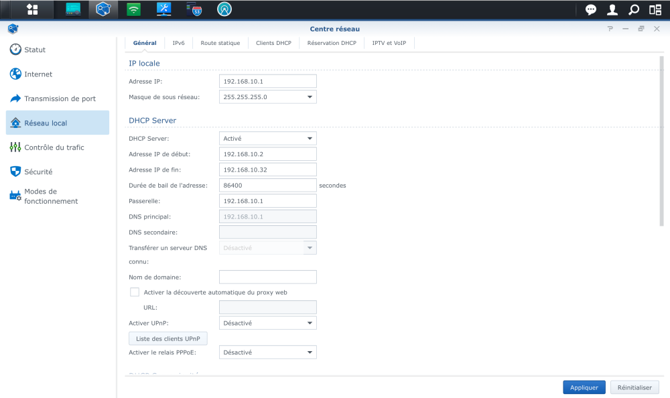Click the search magnifier icon
This screenshot has width=670, height=398.
click(633, 9)
